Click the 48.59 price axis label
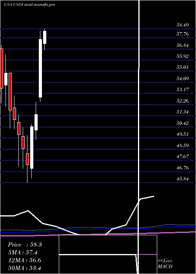Screen dimensions: 196x274 pyautogui.click(x=183, y=145)
